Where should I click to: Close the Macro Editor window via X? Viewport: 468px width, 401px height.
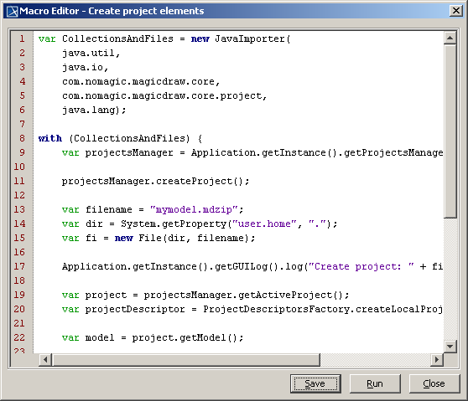(456, 11)
